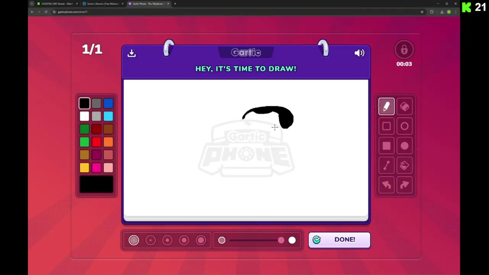The height and width of the screenshot is (275, 489).
Task: Select the straight line tool
Action: 386,166
